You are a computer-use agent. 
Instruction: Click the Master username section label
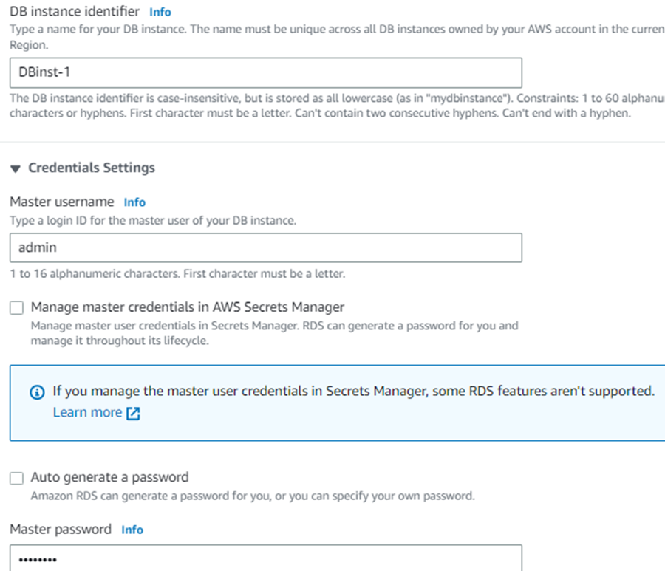(61, 201)
